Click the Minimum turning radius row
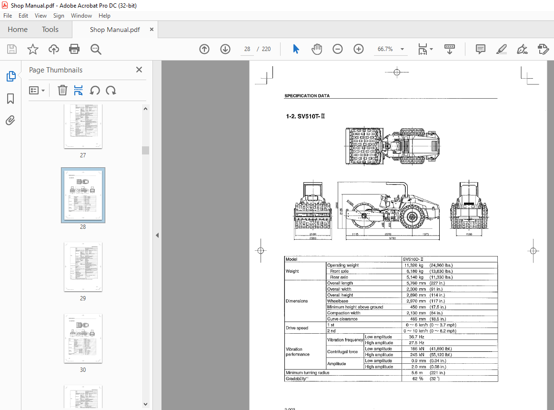The width and height of the screenshot is (554, 410). 391,372
